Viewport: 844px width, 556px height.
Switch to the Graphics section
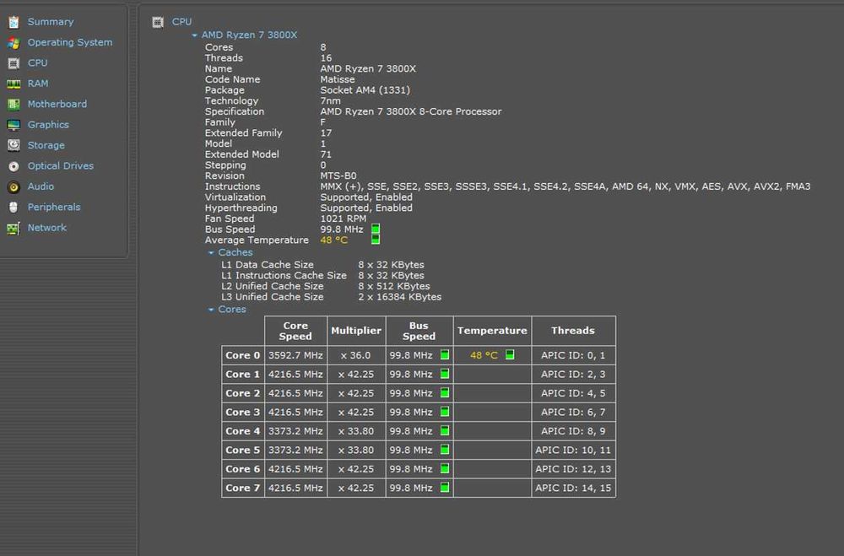[x=48, y=125]
